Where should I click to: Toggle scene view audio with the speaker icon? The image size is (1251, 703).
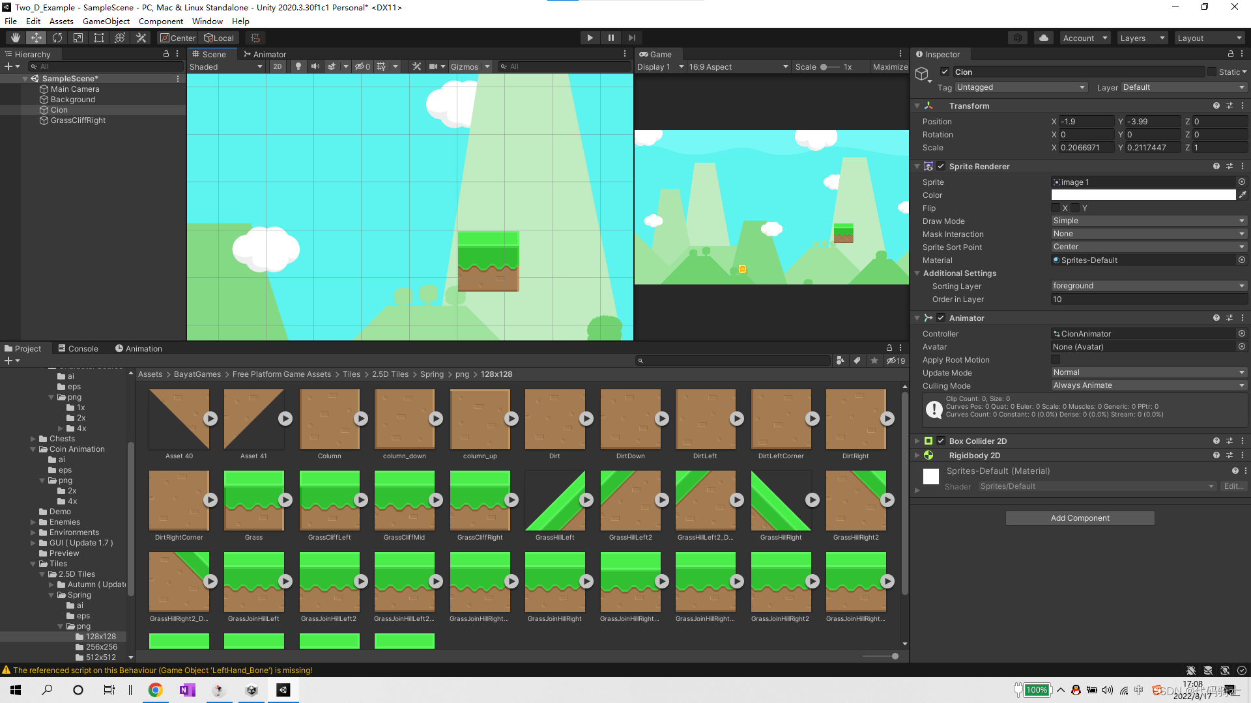[315, 66]
